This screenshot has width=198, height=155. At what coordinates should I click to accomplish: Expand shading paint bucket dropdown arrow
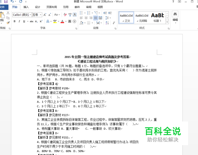[x=85, y=23]
